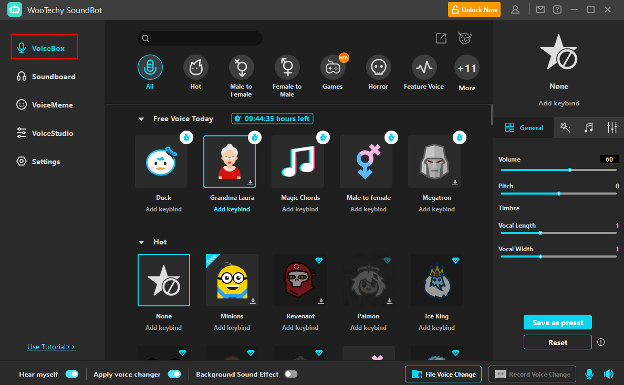Select the Games voice category icon

tap(332, 68)
